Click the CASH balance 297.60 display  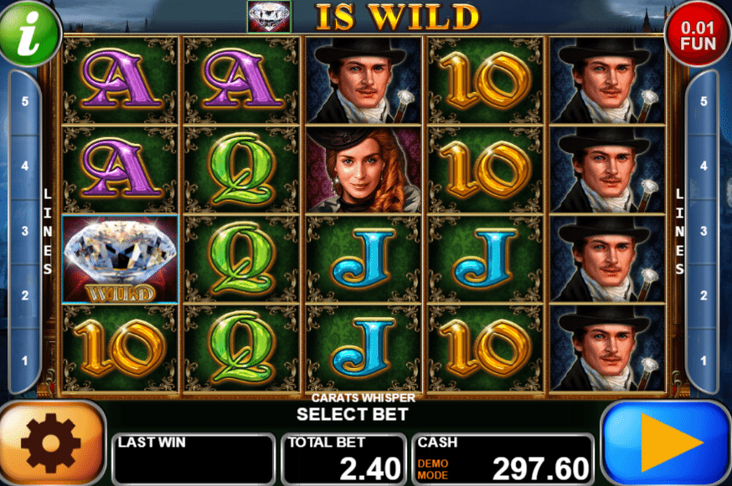tap(503, 459)
